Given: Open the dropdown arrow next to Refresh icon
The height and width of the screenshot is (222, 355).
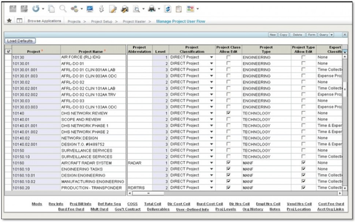Looking at the screenshot, I should click(x=43, y=9).
